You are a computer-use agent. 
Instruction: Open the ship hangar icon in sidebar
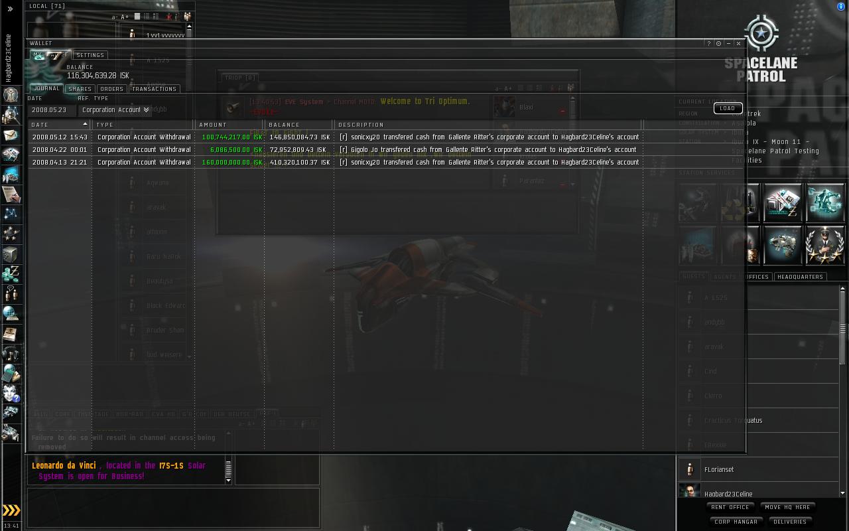(x=11, y=414)
